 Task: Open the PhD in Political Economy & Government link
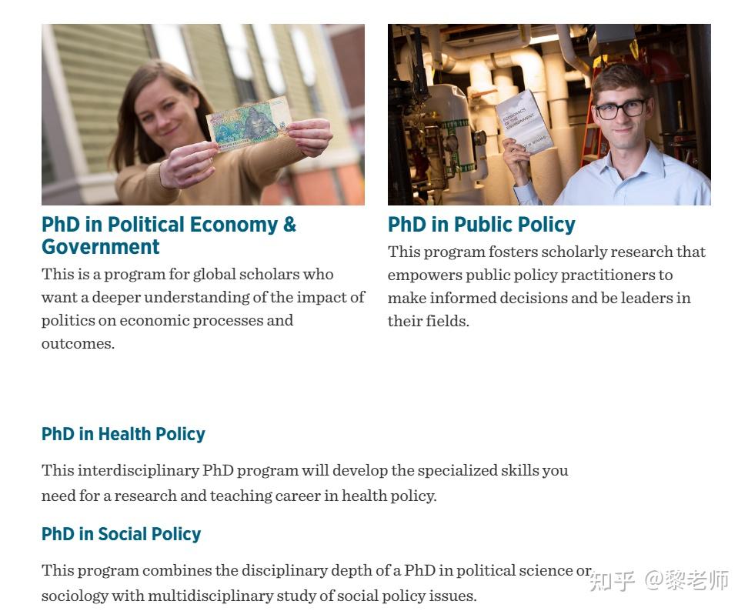(x=168, y=225)
